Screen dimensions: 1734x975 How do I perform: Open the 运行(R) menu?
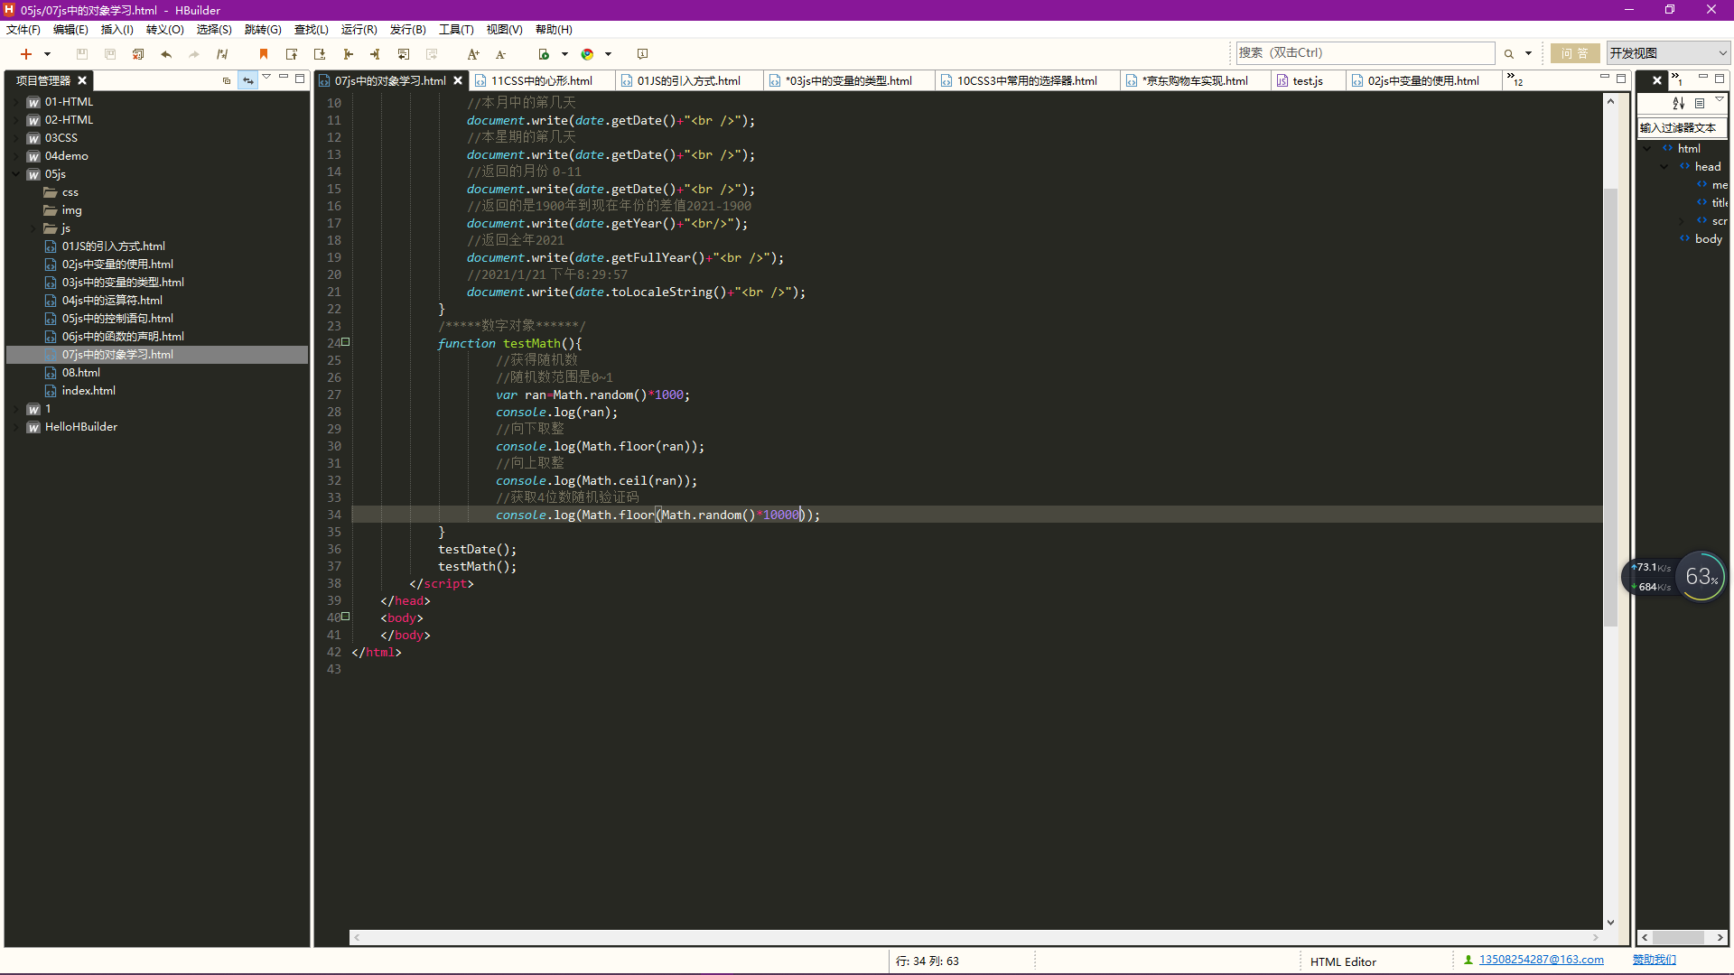pyautogui.click(x=359, y=30)
